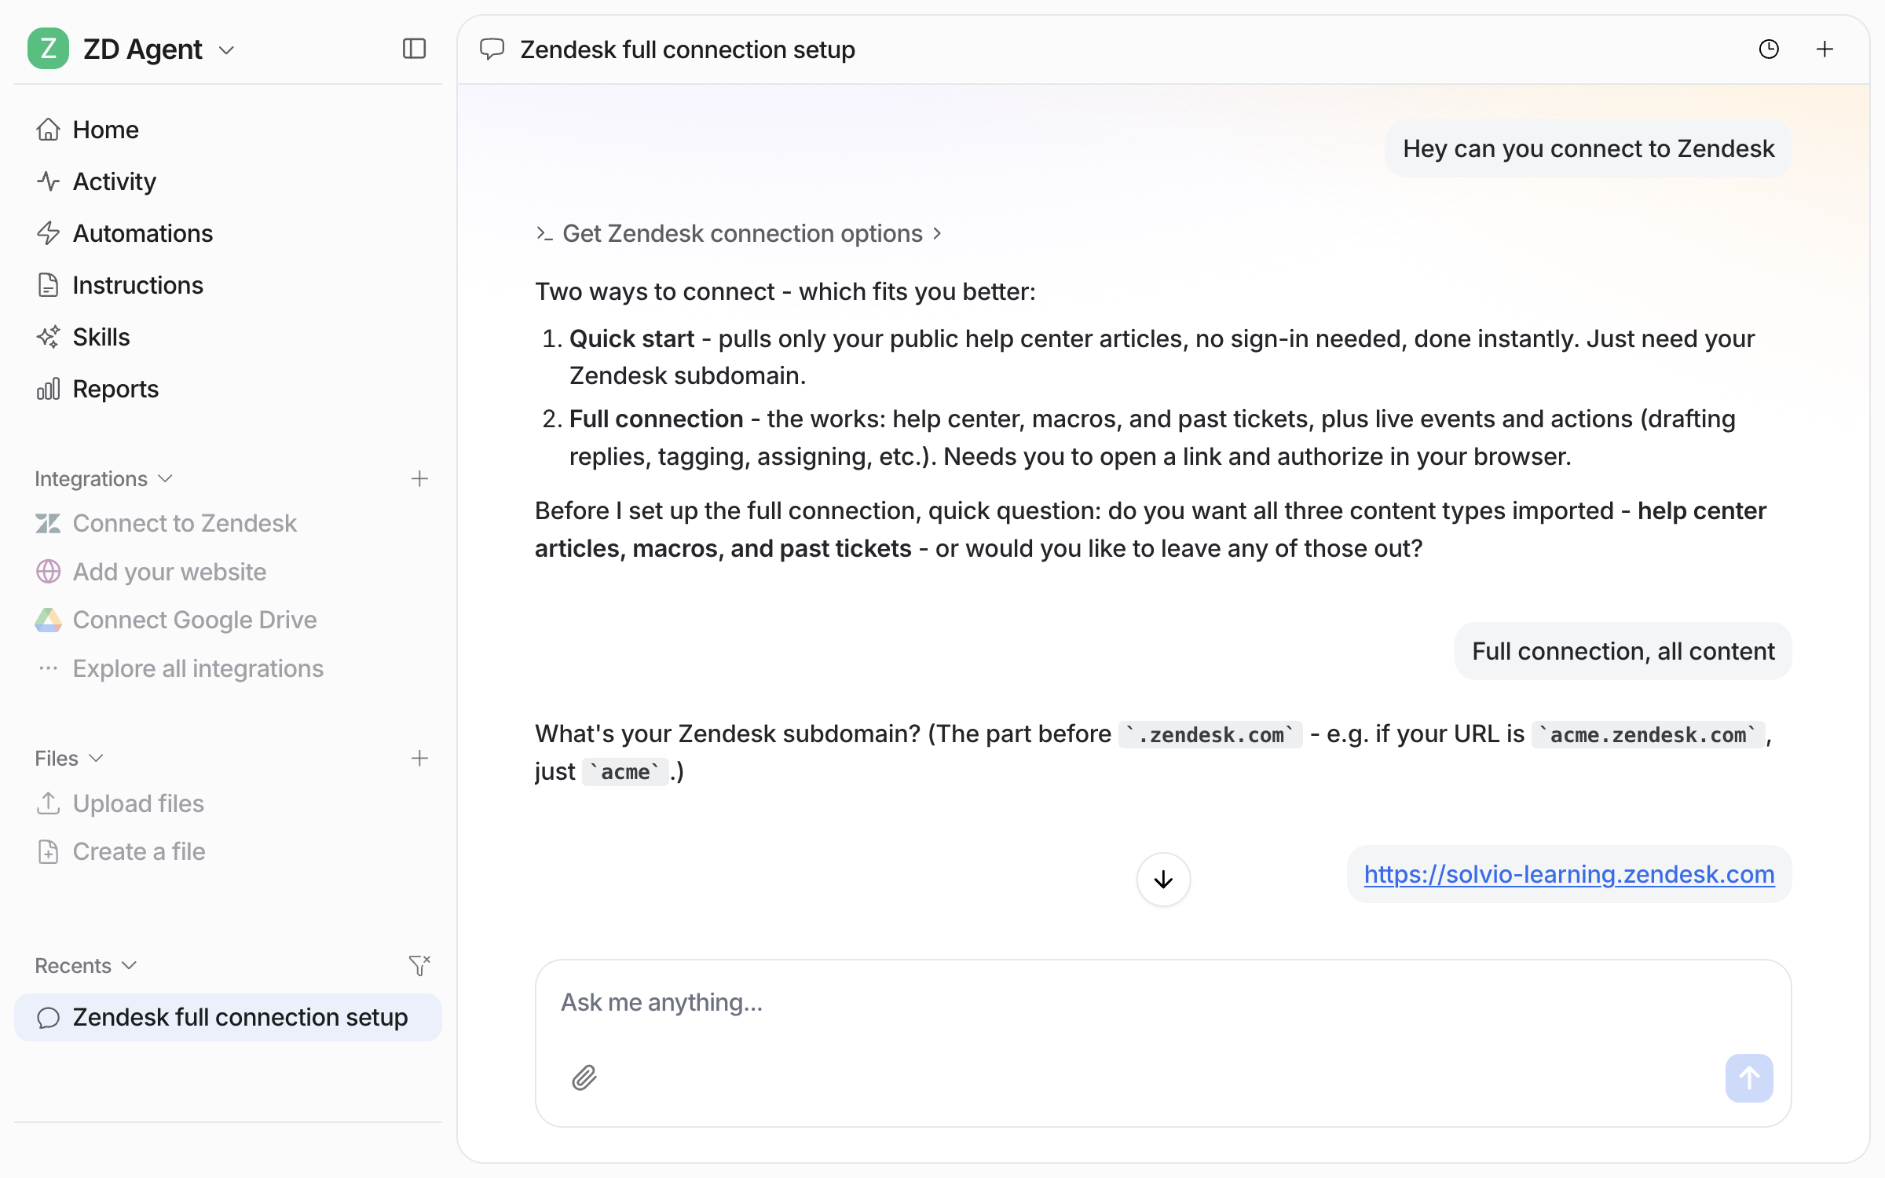The image size is (1885, 1178).
Task: Clear the recents filter icon
Action: point(419,965)
